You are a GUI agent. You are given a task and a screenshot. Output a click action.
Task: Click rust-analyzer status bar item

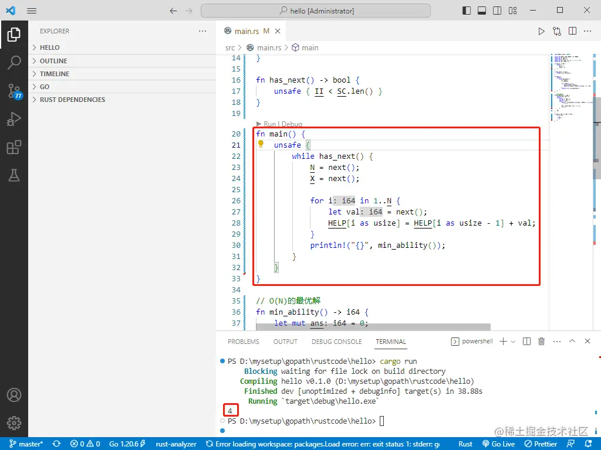tap(176, 444)
